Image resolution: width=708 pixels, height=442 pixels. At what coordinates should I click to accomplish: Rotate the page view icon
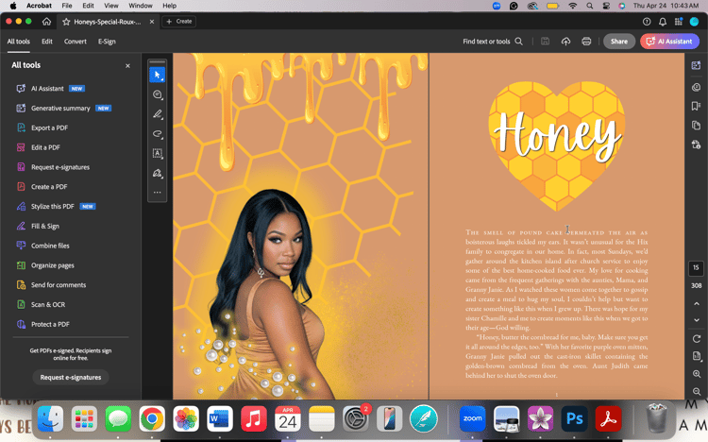pyautogui.click(x=697, y=339)
